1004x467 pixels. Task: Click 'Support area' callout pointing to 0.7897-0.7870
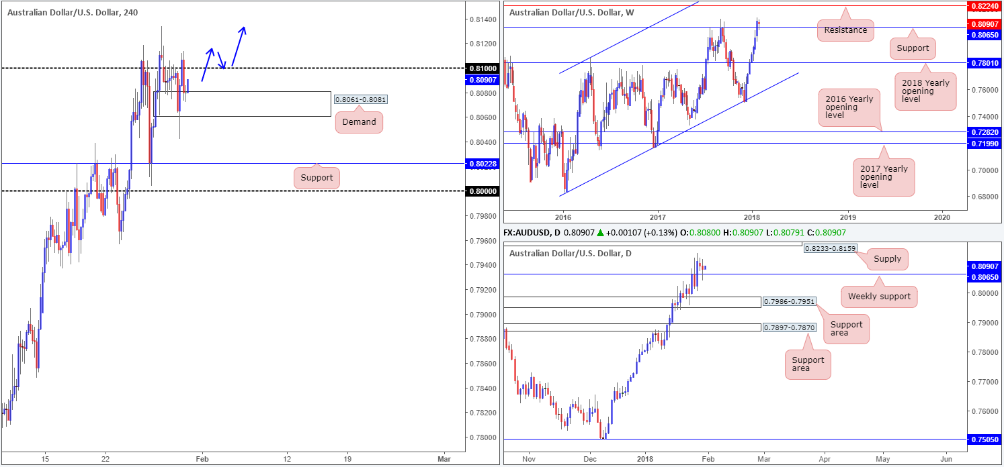808,364
